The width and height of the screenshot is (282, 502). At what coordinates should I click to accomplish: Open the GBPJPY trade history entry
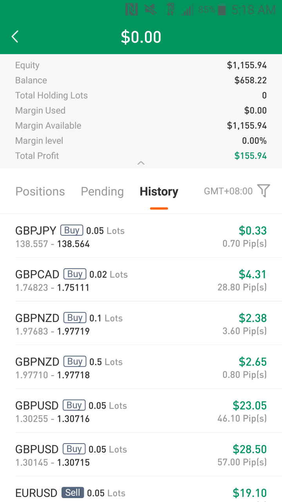[141, 236]
